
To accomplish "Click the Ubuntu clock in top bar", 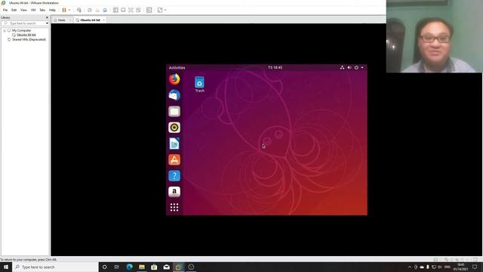I will click(275, 67).
